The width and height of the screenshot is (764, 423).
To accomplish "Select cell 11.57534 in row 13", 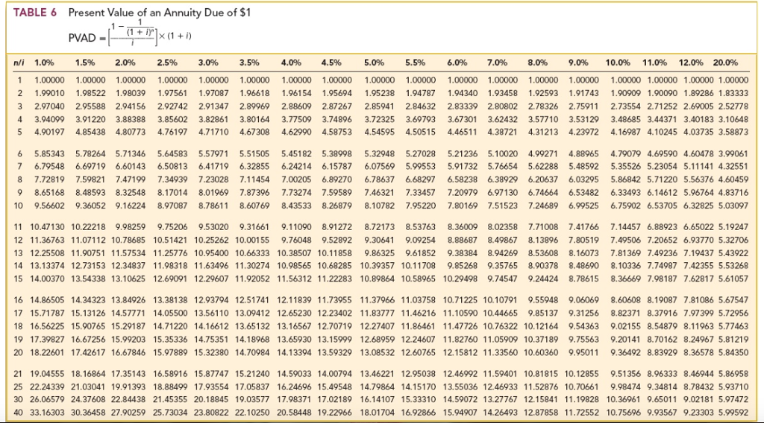I will coord(128,253).
